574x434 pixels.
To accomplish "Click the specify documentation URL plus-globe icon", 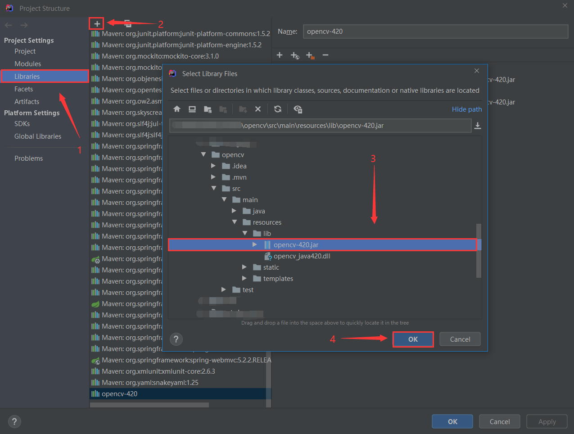I will click(x=295, y=55).
